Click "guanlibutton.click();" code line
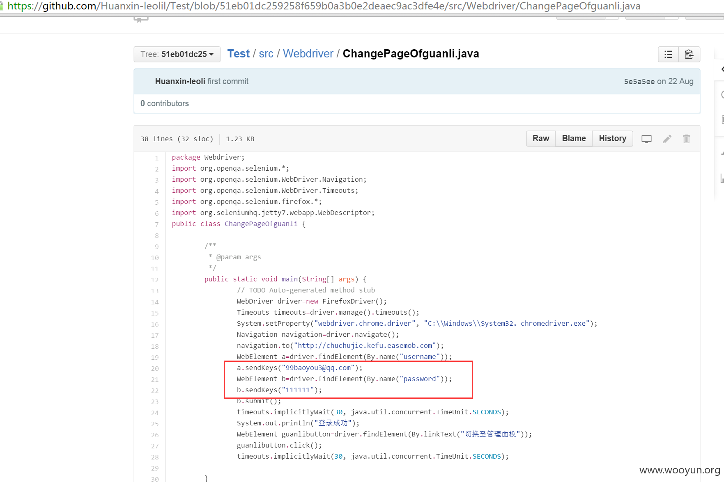 (x=279, y=445)
